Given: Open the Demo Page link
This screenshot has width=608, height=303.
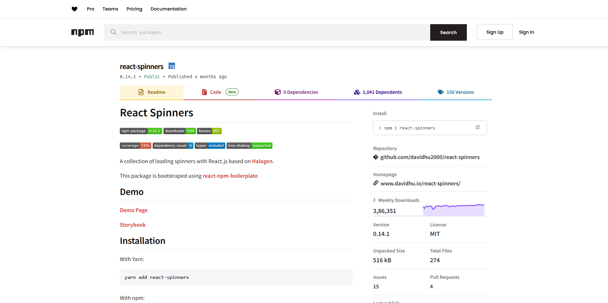Looking at the screenshot, I should coord(134,210).
